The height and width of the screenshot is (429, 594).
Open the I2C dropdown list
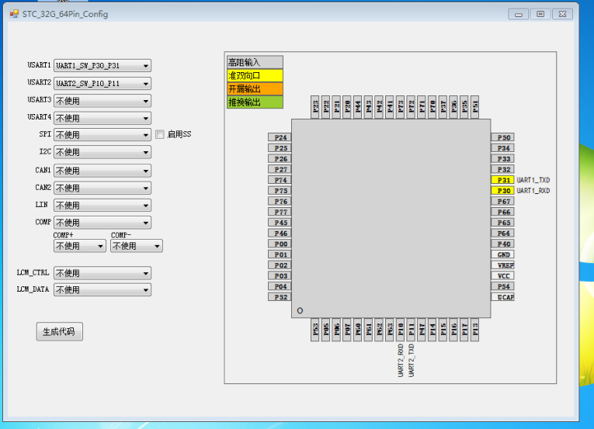(102, 152)
